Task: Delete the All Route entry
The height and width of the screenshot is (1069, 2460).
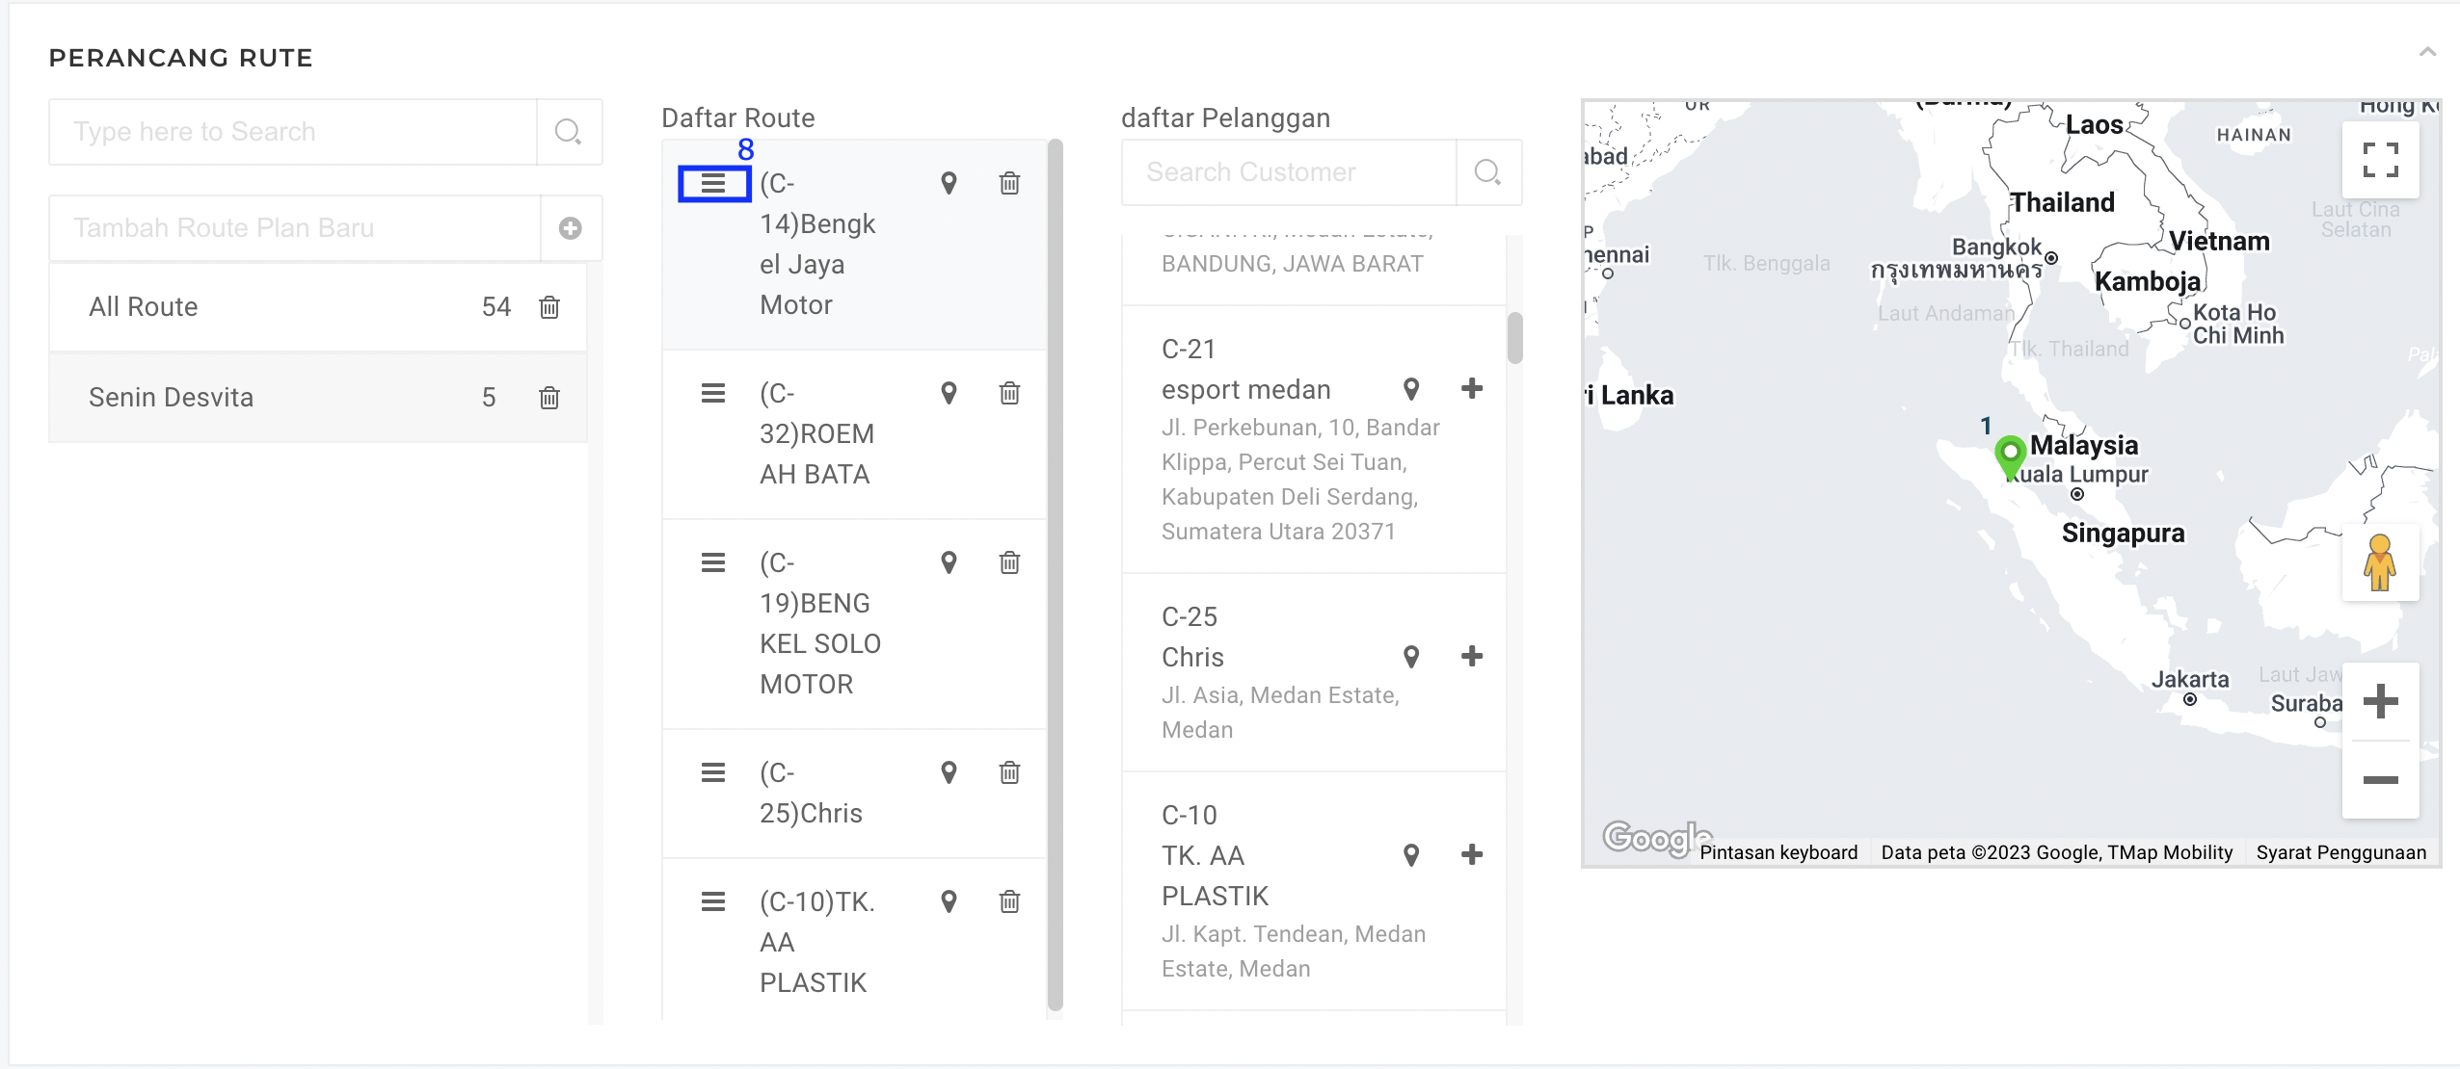Action: click(x=549, y=307)
